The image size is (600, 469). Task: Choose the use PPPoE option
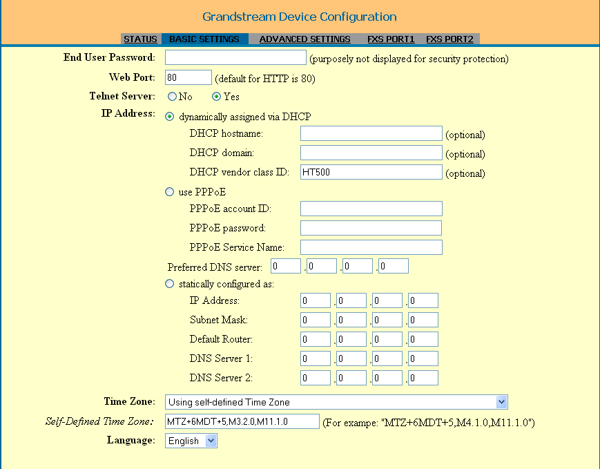click(170, 192)
